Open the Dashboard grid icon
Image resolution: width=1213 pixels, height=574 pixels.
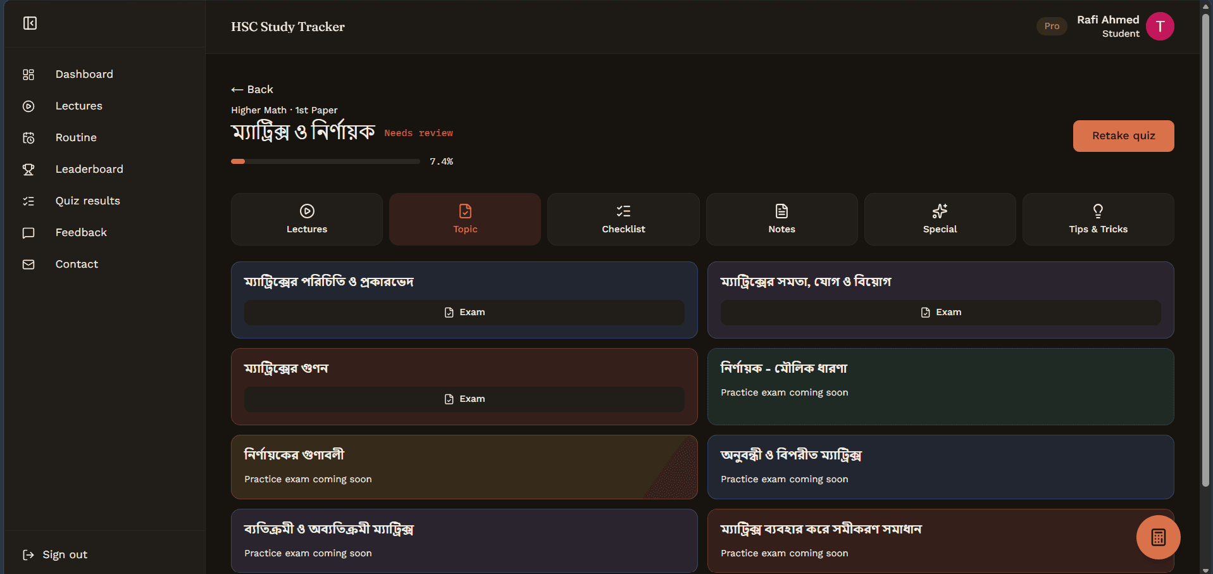click(28, 75)
